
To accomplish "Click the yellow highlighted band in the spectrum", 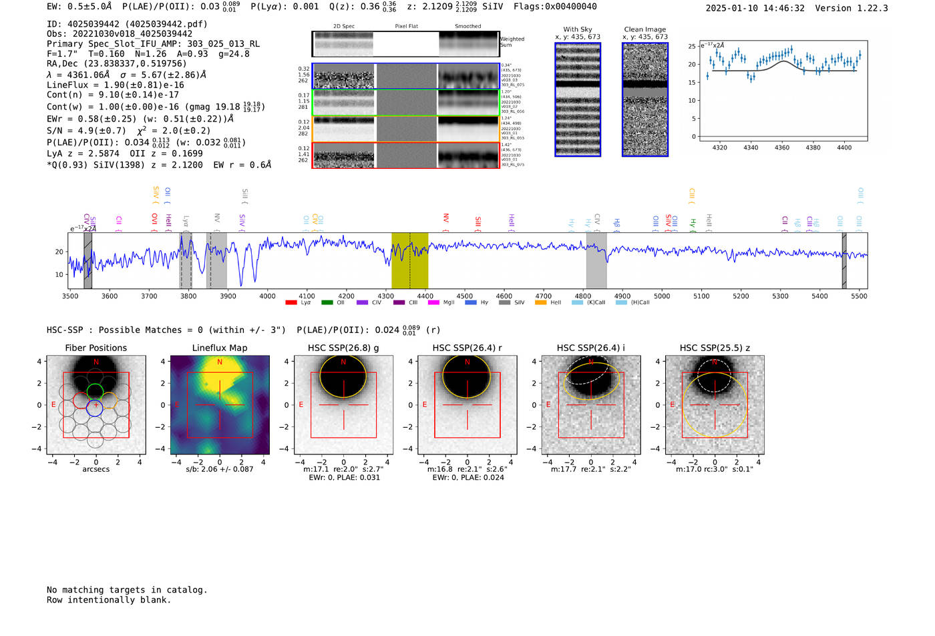I will 409,260.
